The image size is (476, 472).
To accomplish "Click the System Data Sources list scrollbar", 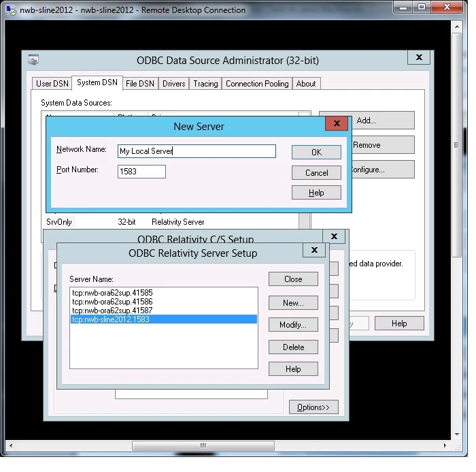I will (305, 221).
